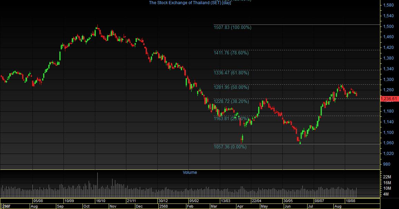Click the 16M volume axis value

pos(387,183)
